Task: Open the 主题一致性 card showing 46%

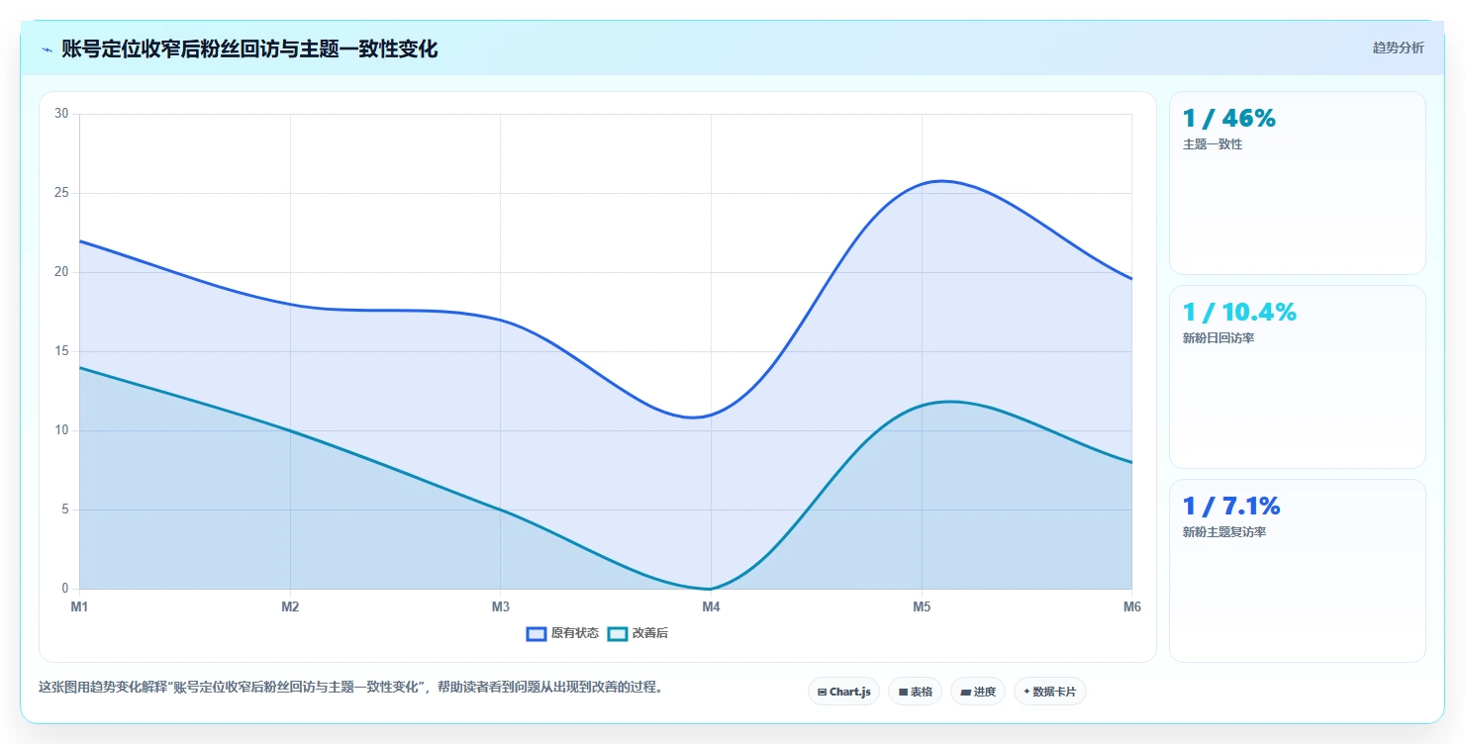Action: (x=1298, y=183)
